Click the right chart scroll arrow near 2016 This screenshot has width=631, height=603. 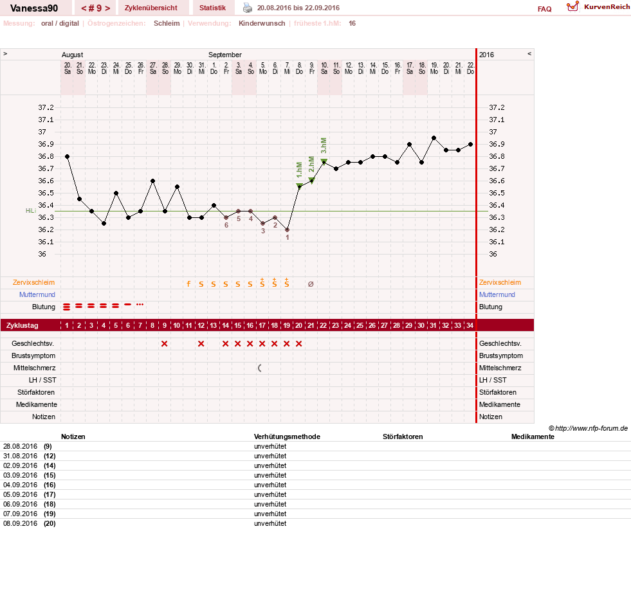pyautogui.click(x=529, y=53)
